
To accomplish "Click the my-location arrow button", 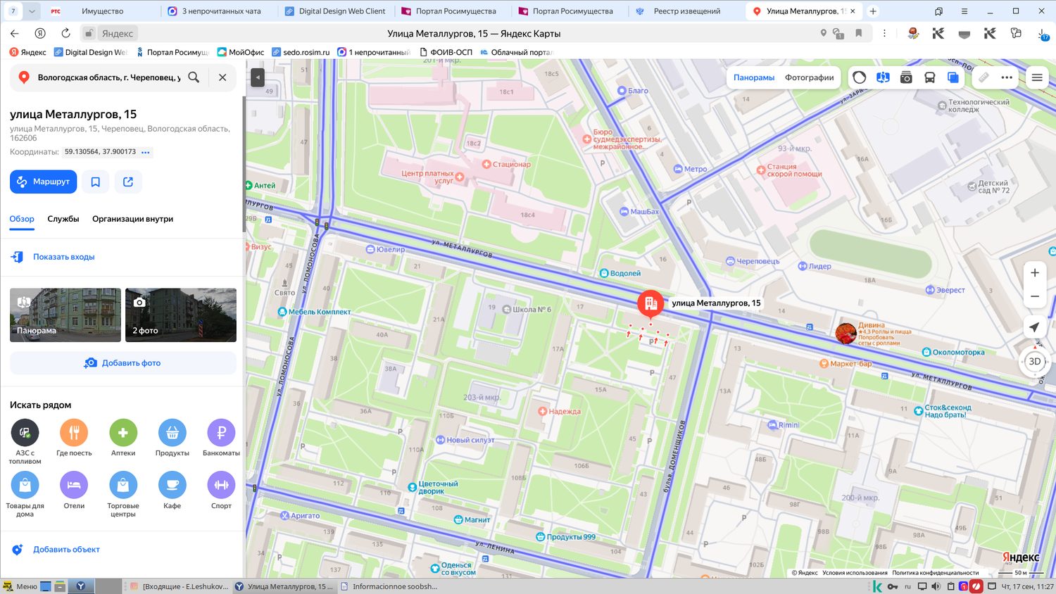I will click(x=1034, y=327).
